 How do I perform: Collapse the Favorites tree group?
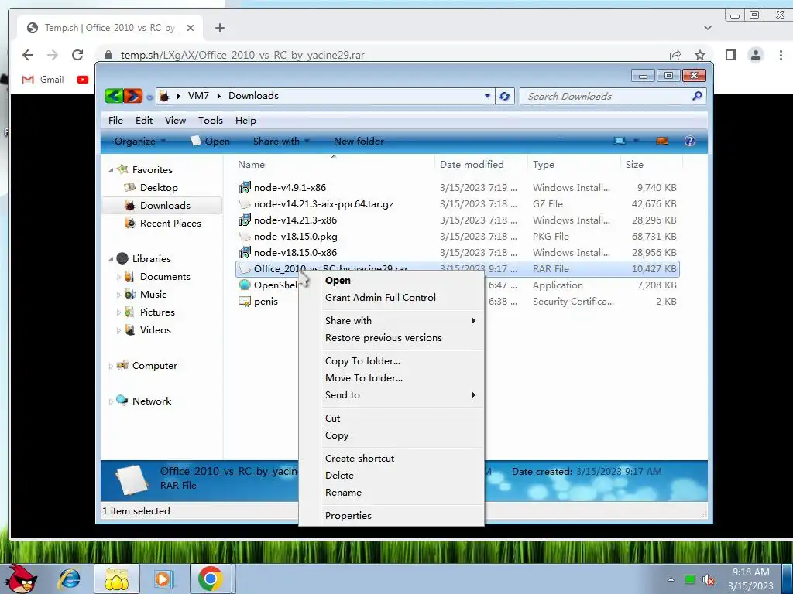coord(111,170)
